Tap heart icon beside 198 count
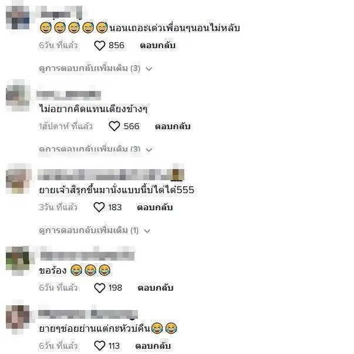This screenshot has height=354, width=354. [100, 288]
